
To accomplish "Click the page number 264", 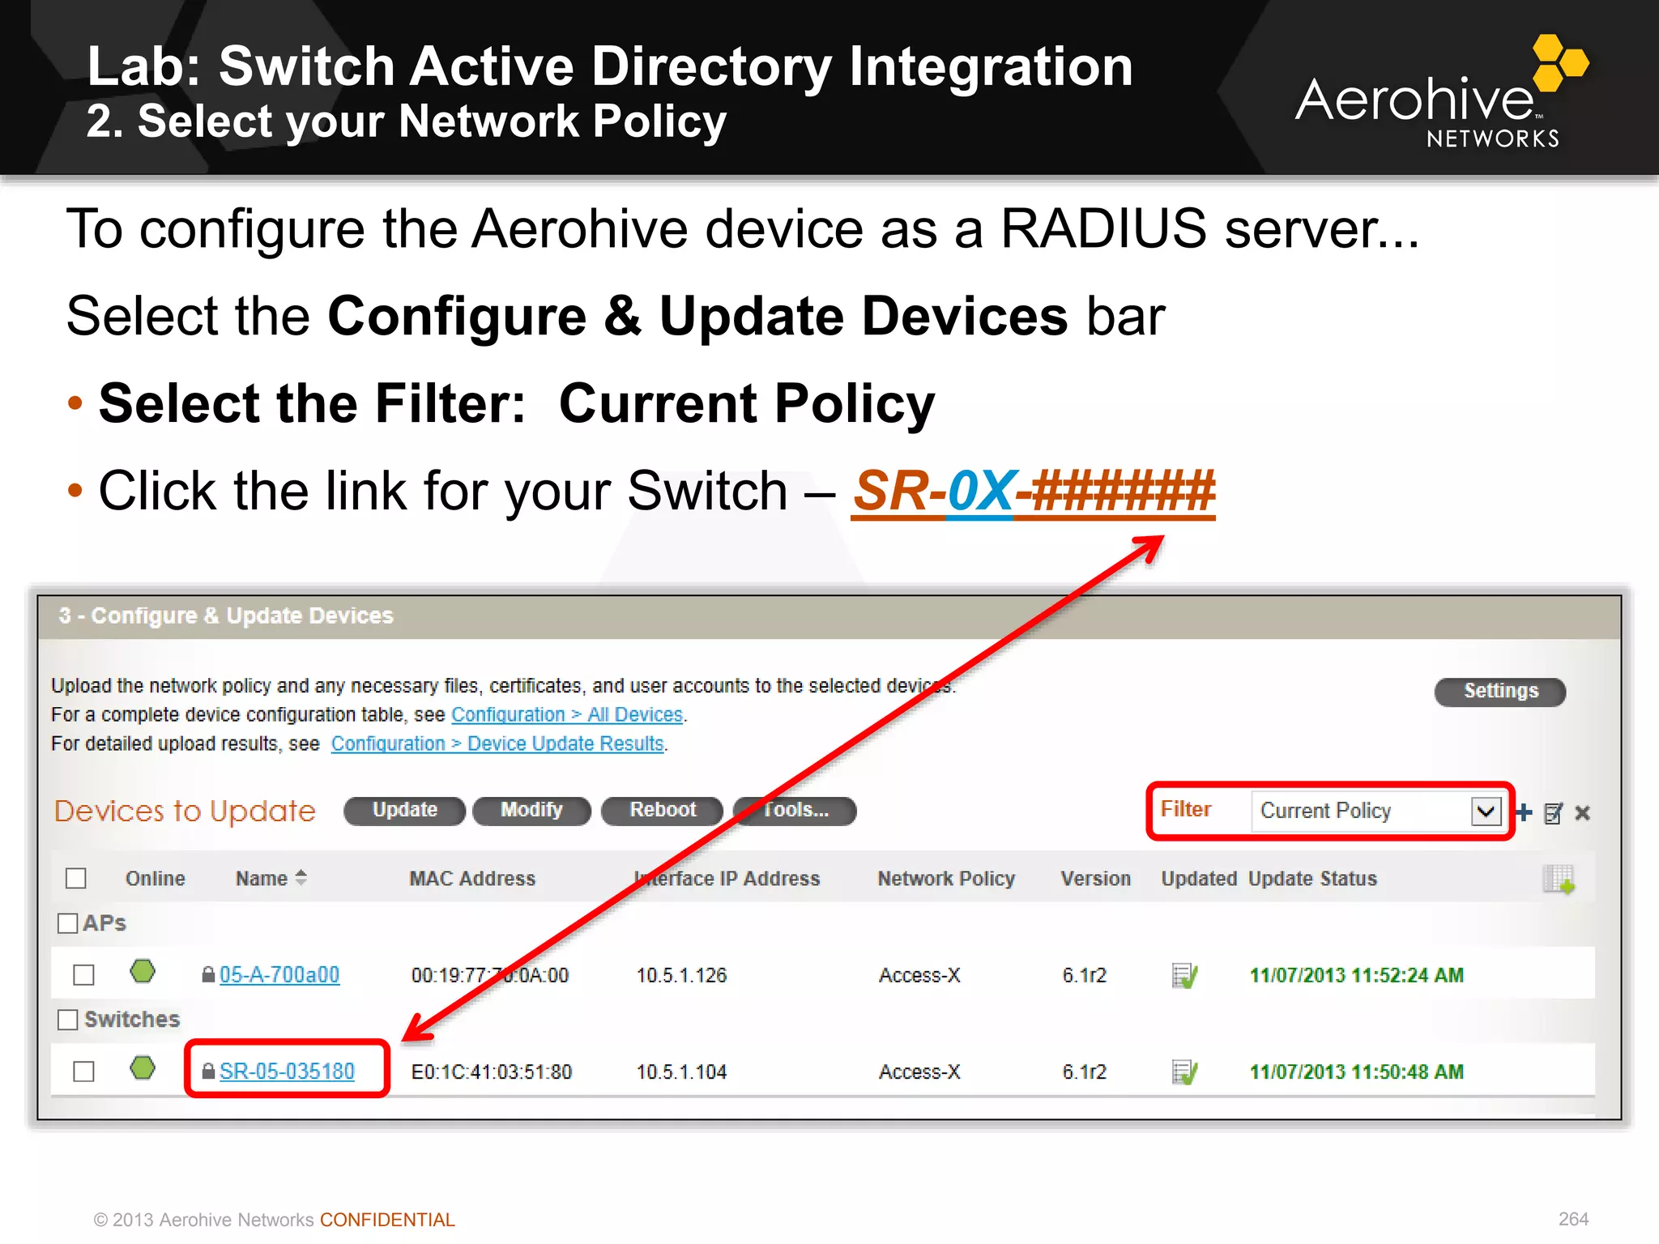I will (x=1573, y=1219).
